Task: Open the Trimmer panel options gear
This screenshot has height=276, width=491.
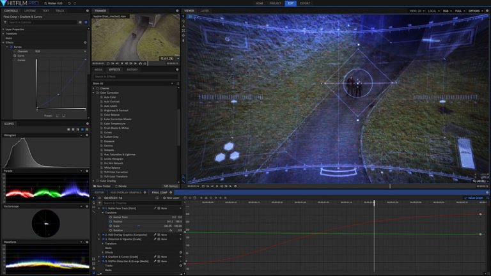Action: click(x=177, y=11)
